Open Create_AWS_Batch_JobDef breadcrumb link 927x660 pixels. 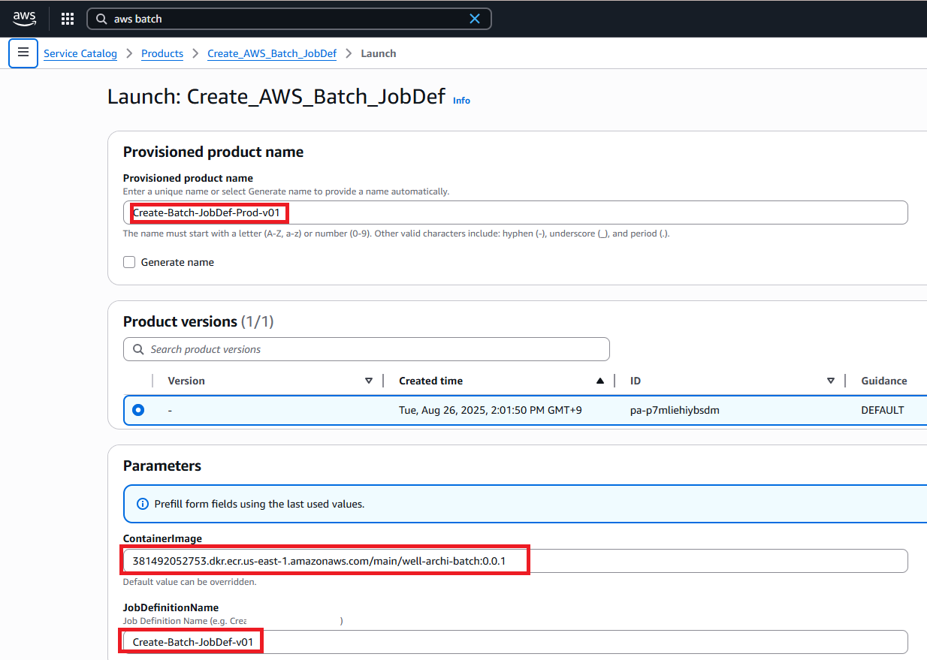tap(271, 53)
